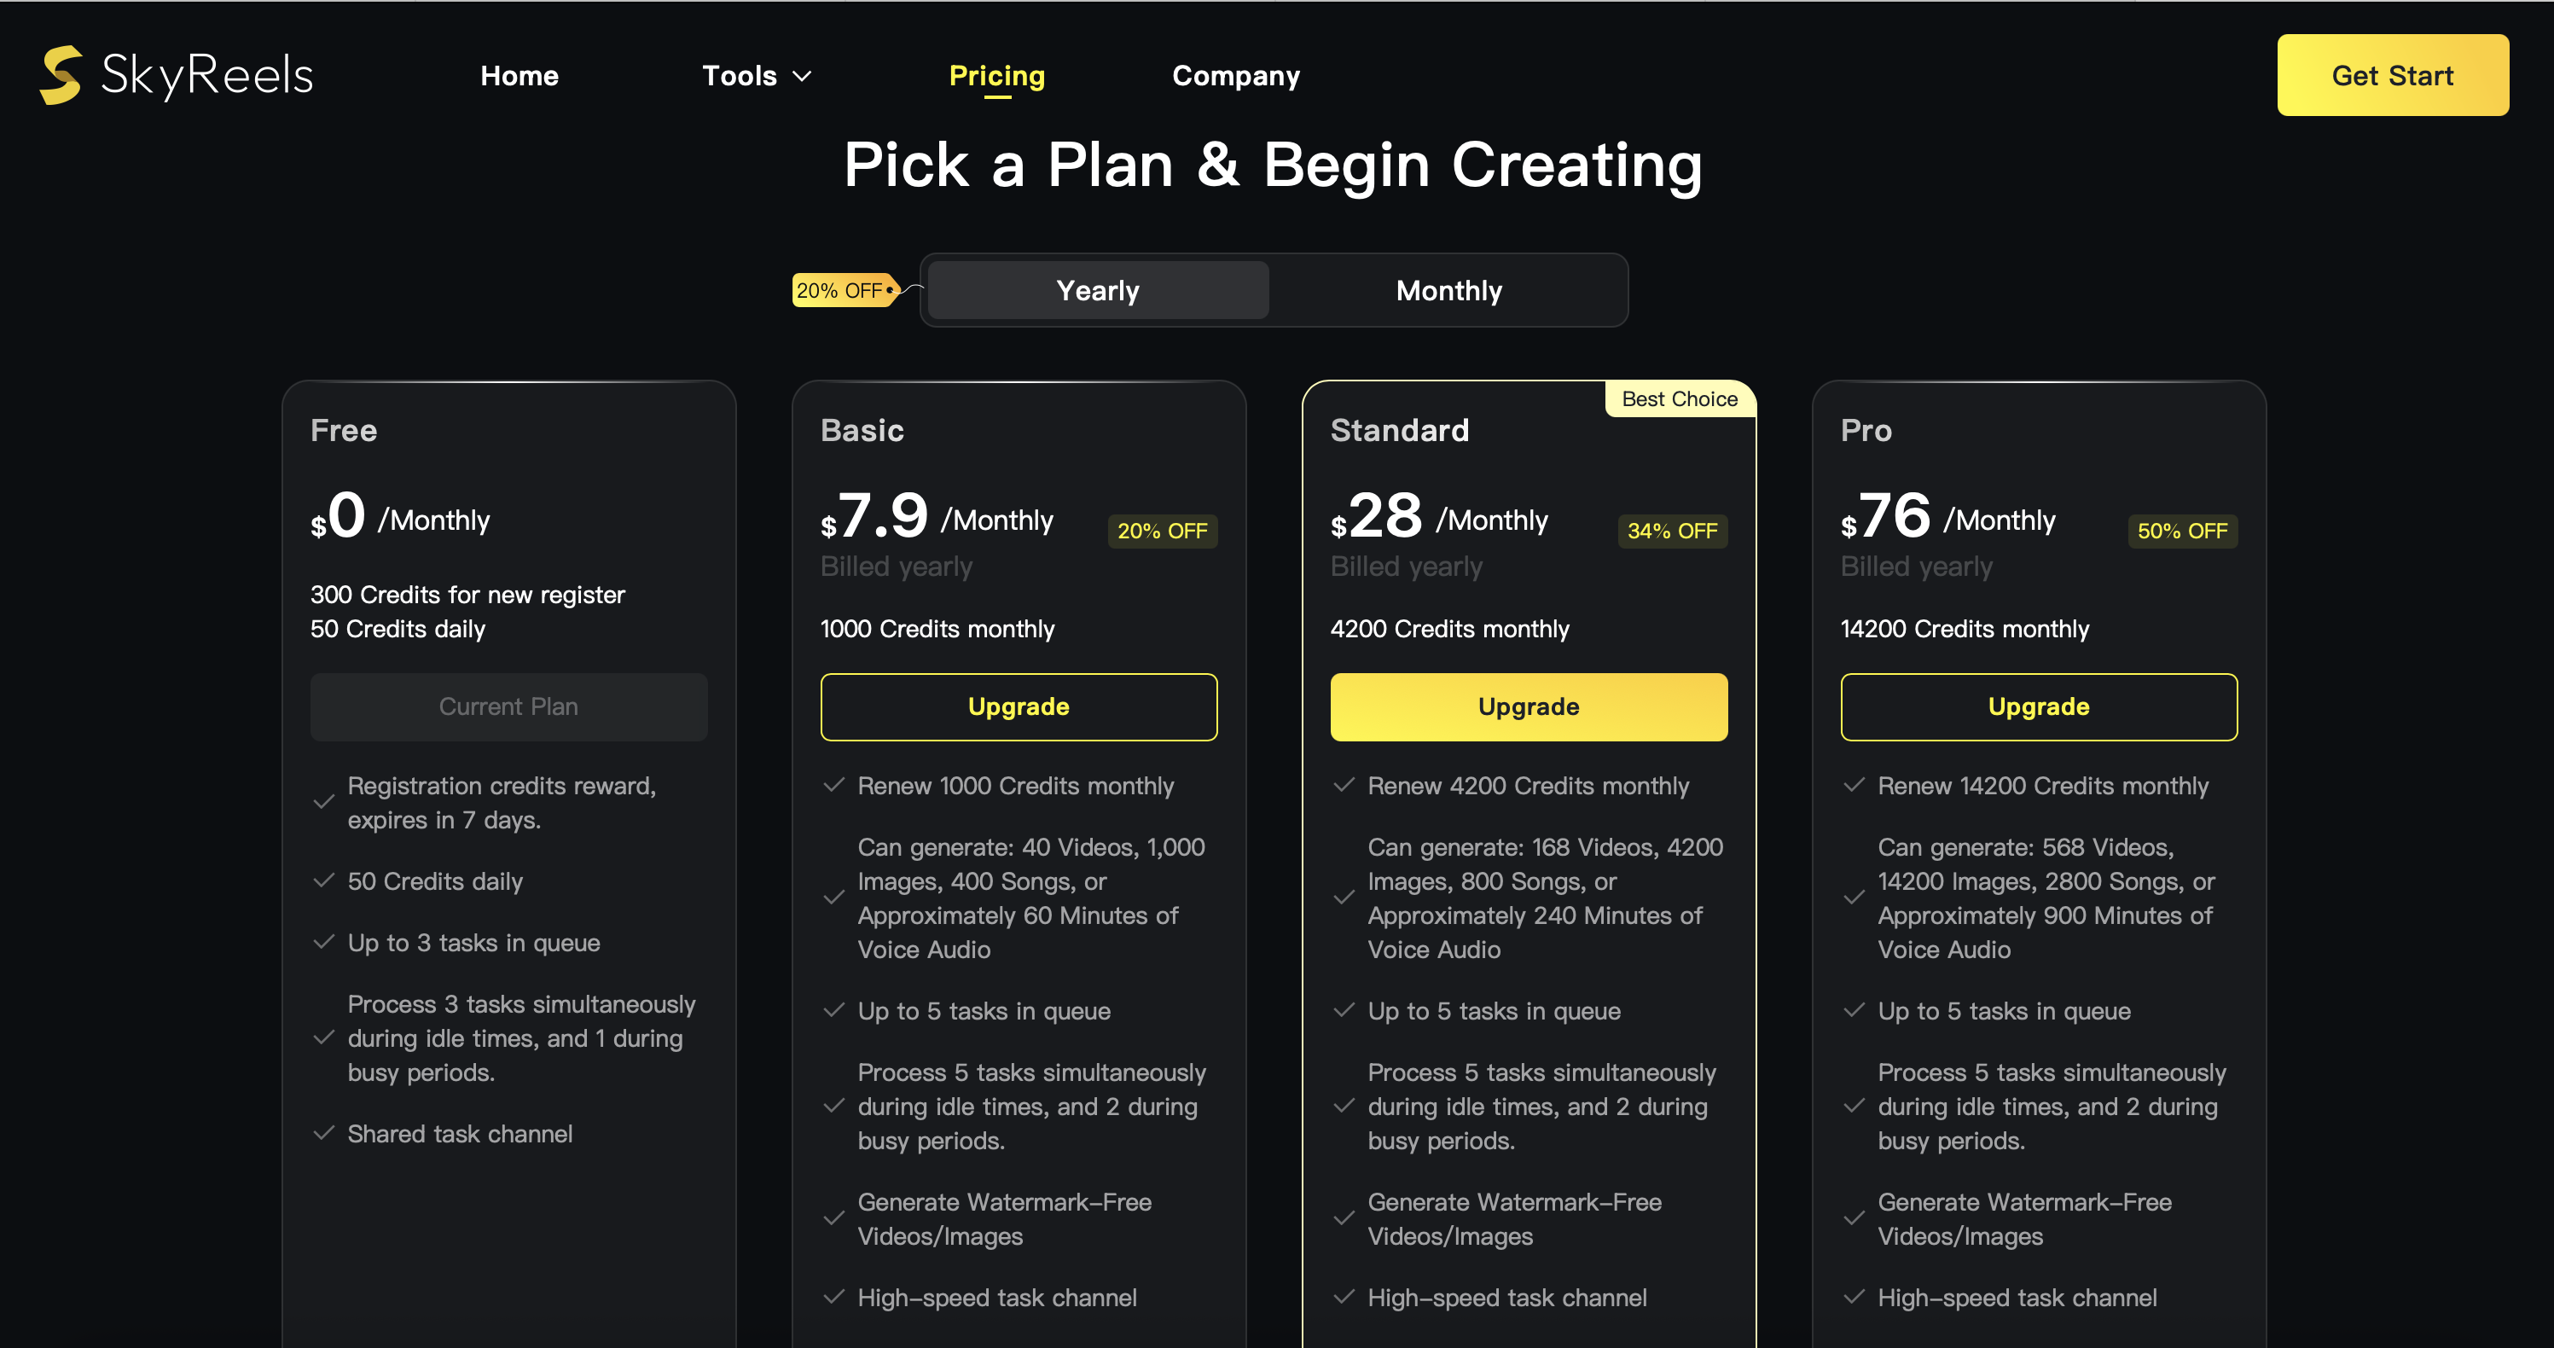Click the Best Choice badge on Standard
Viewport: 2554px width, 1348px height.
1679,398
